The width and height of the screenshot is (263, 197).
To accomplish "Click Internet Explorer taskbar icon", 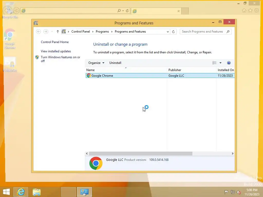I will (x=21, y=192).
